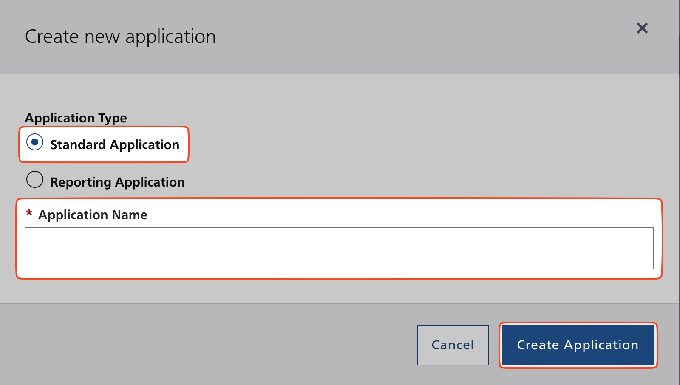Select the Standard Application radio button
Viewport: 680px width, 385px height.
pyautogui.click(x=35, y=142)
